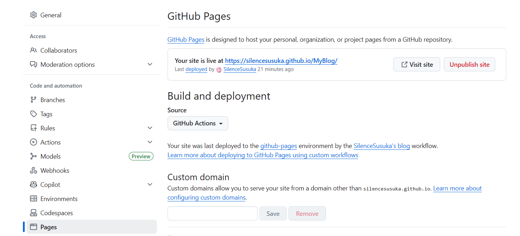
Task: Click the Visit site button
Action: coord(417,65)
